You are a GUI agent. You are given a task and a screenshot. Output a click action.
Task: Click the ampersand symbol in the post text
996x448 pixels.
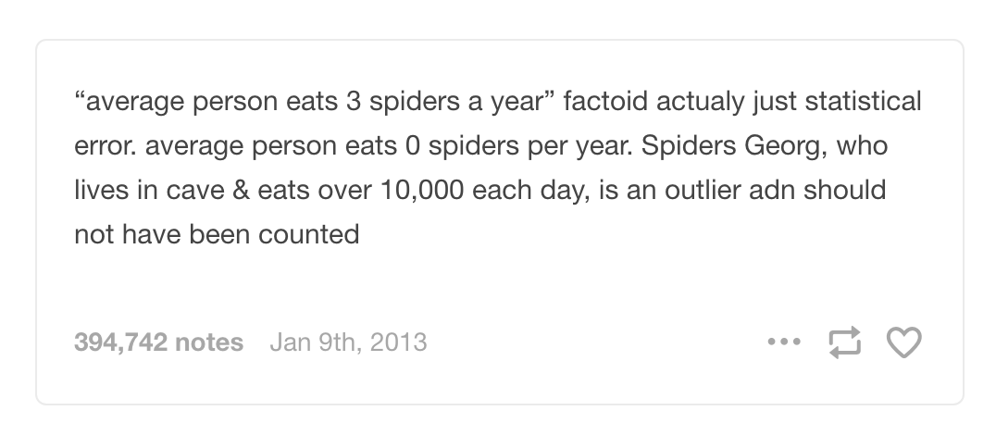(241, 190)
